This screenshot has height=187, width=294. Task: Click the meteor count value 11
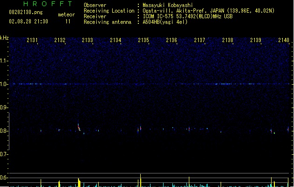[68, 22]
